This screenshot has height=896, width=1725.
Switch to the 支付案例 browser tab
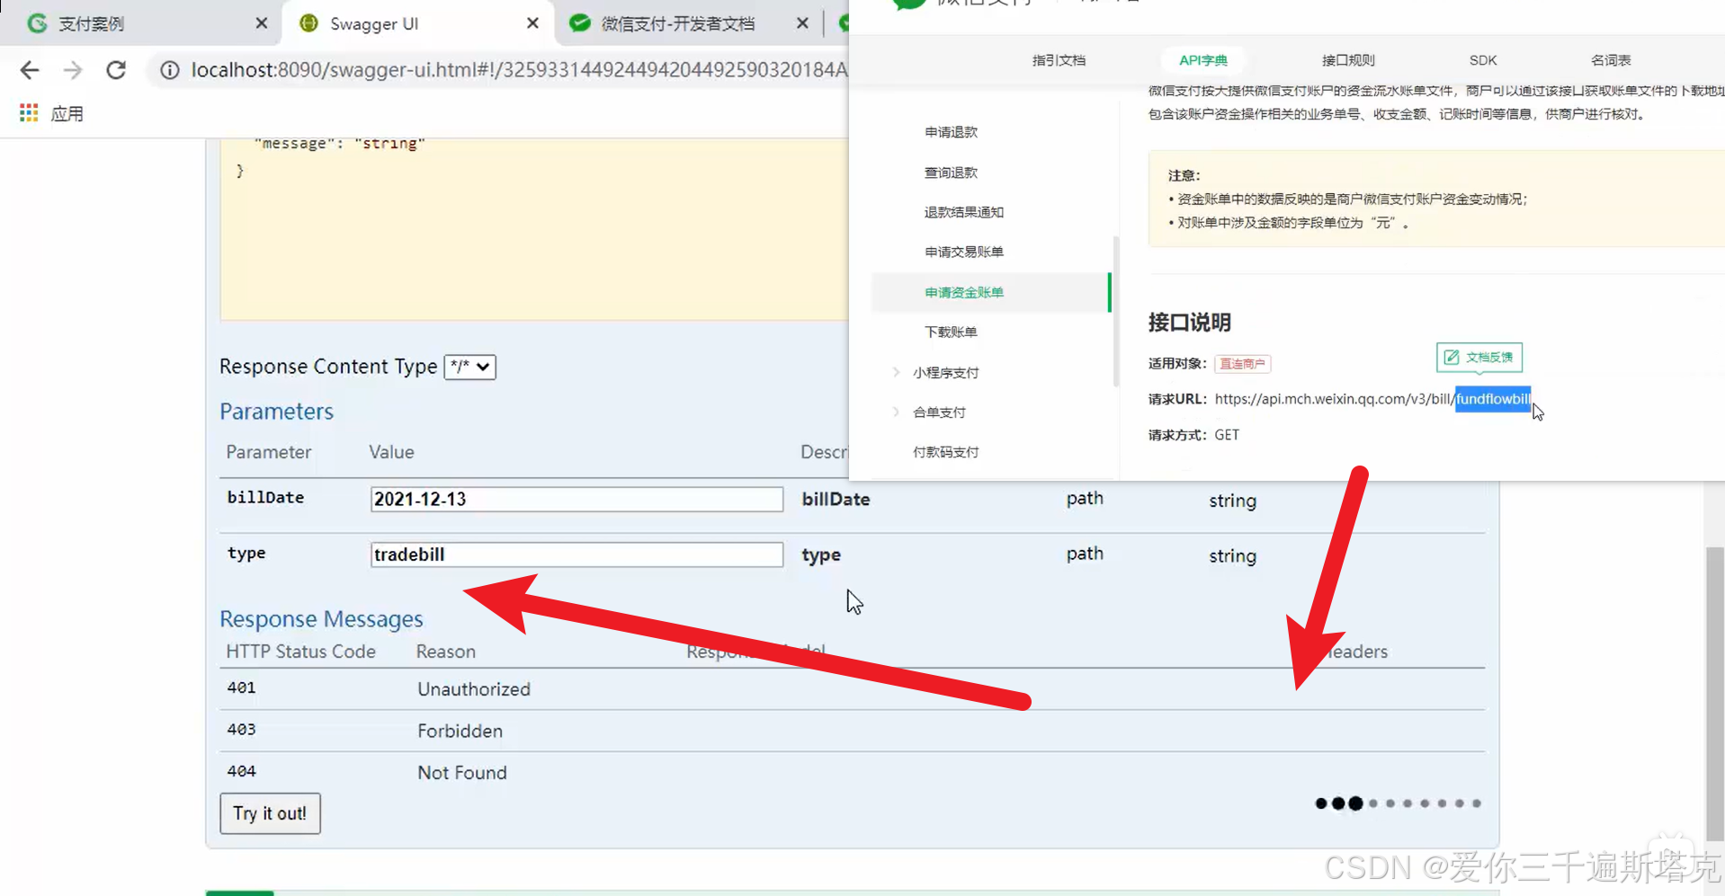coord(142,23)
